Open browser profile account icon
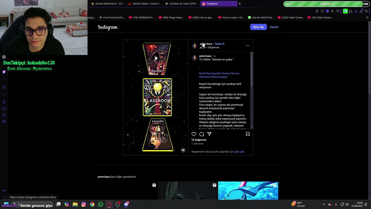371x209 pixels. [356, 11]
